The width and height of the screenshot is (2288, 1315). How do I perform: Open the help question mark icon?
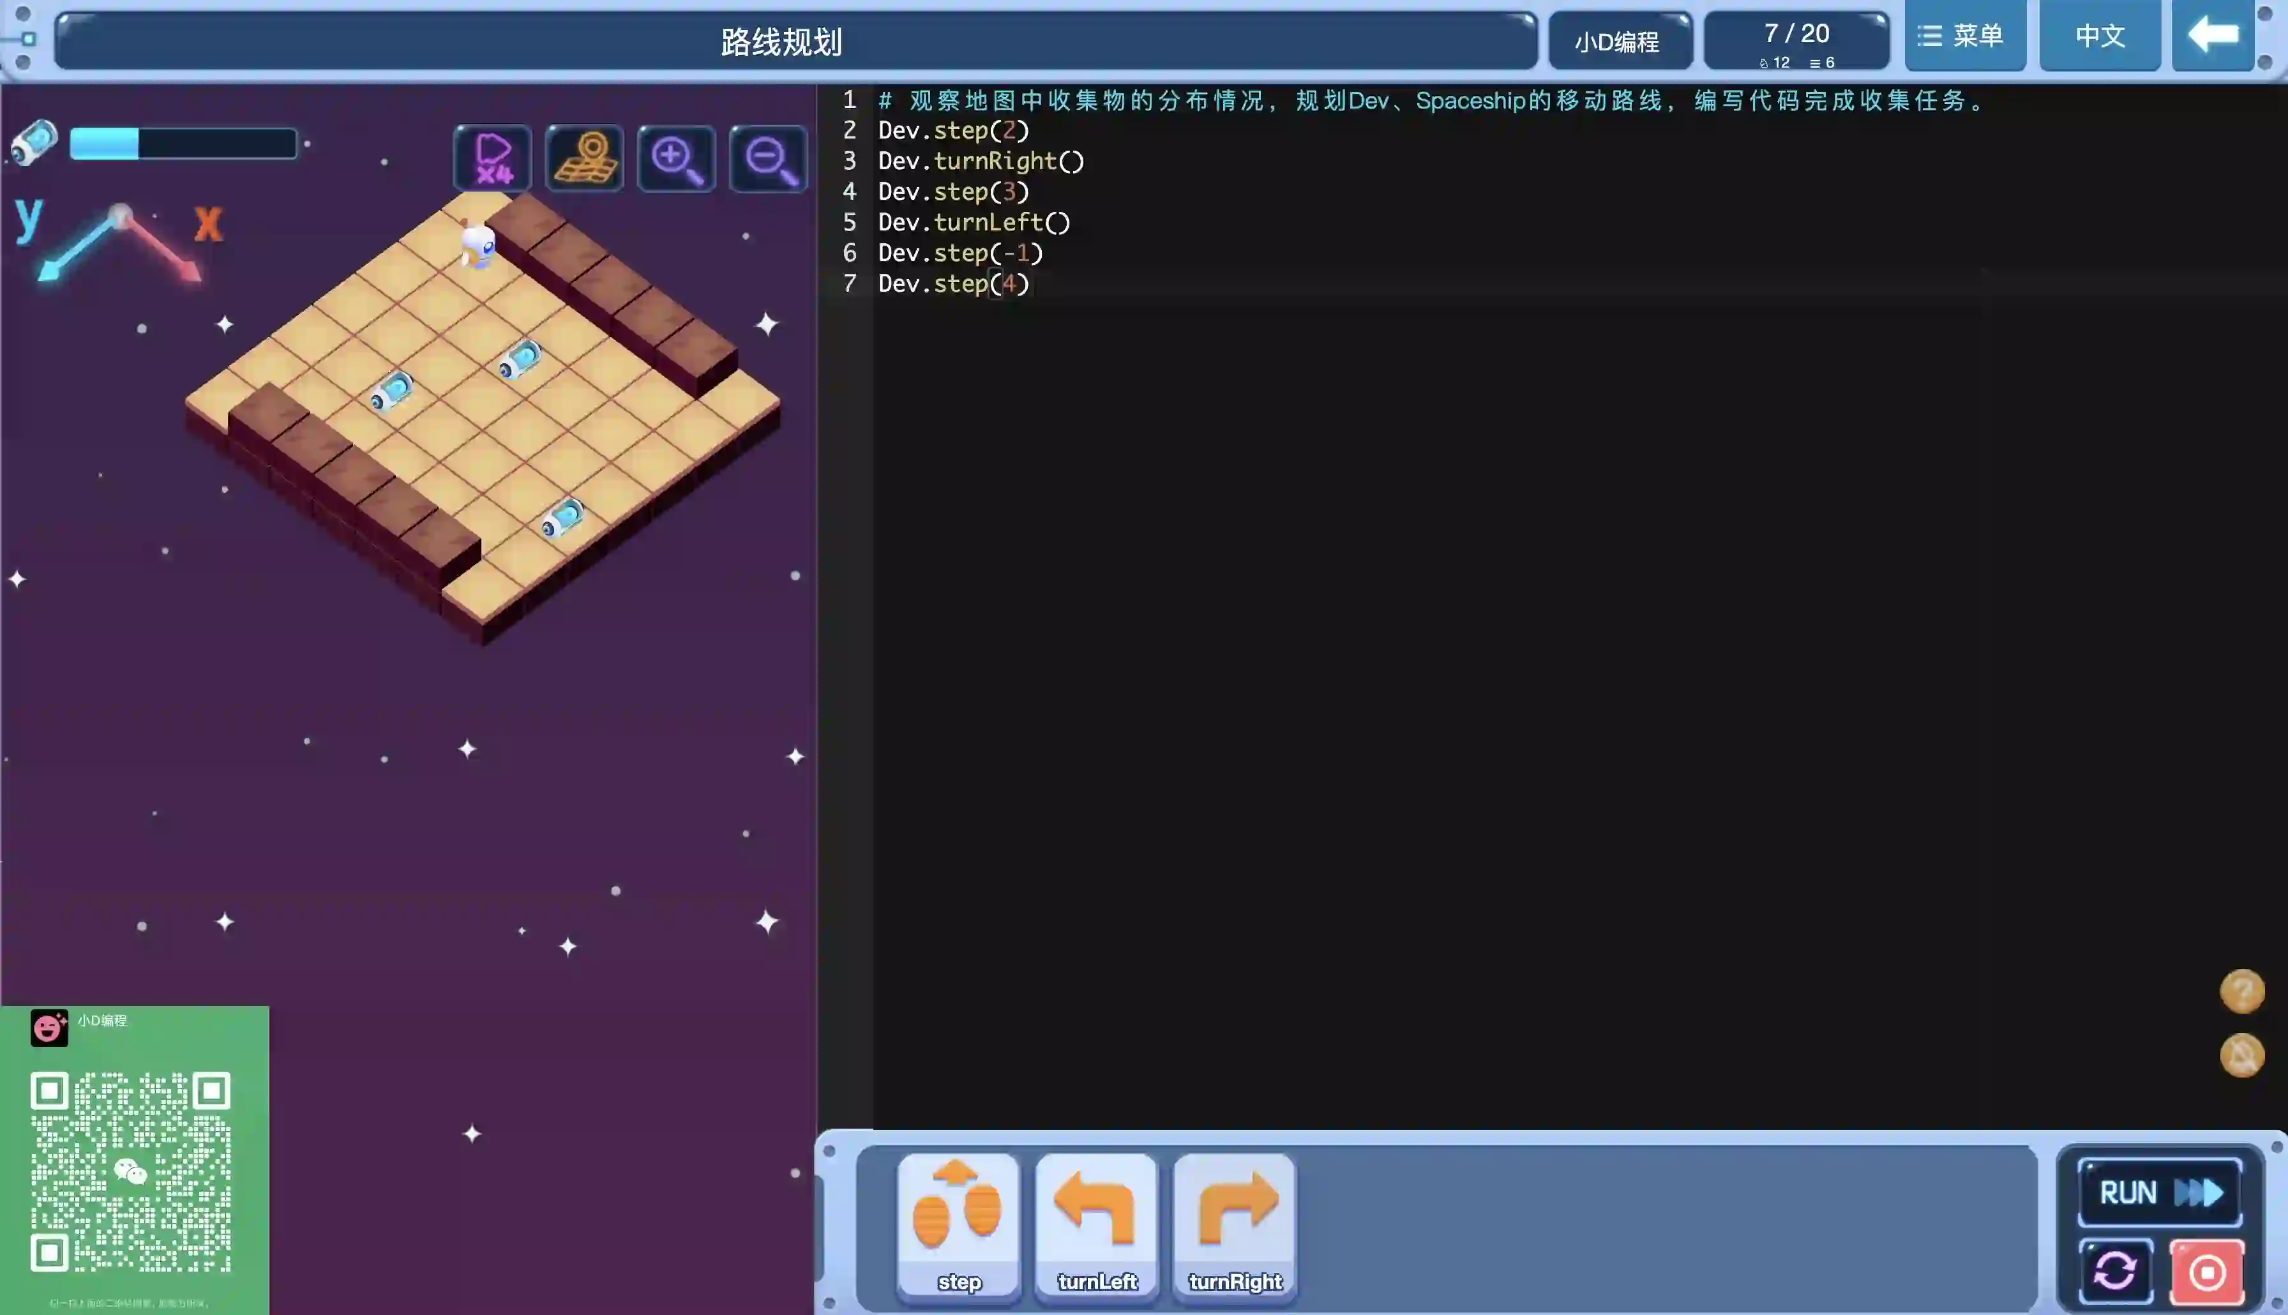(x=2242, y=991)
